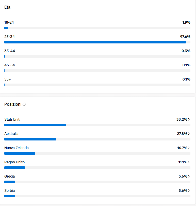The width and height of the screenshot is (196, 206).
Task: Click the Australia progress bar
Action: pos(97,139)
